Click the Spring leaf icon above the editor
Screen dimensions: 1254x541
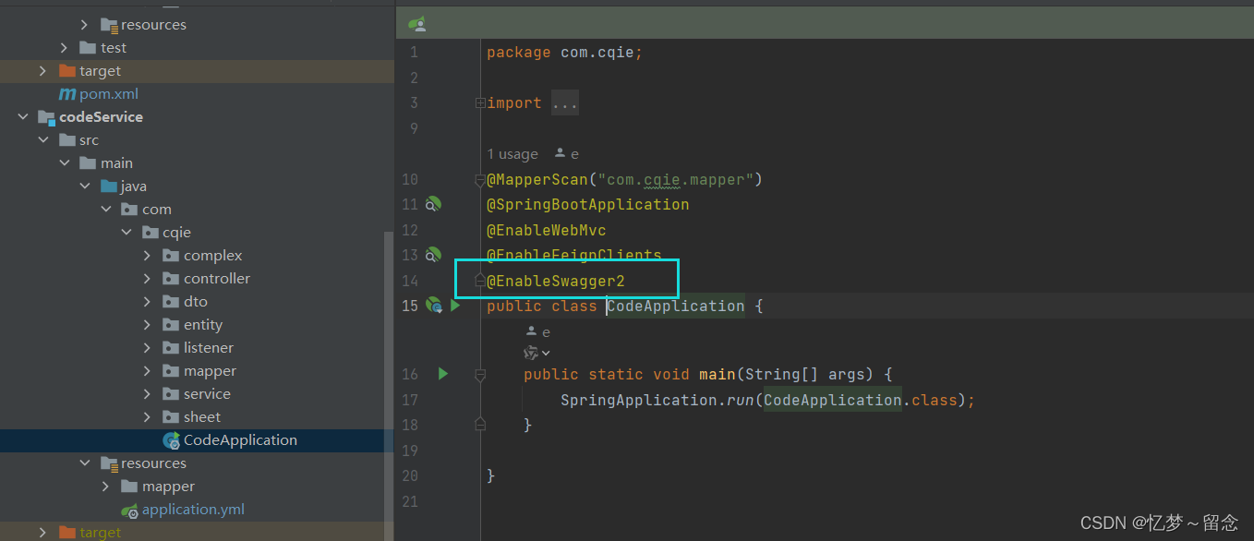tap(416, 22)
